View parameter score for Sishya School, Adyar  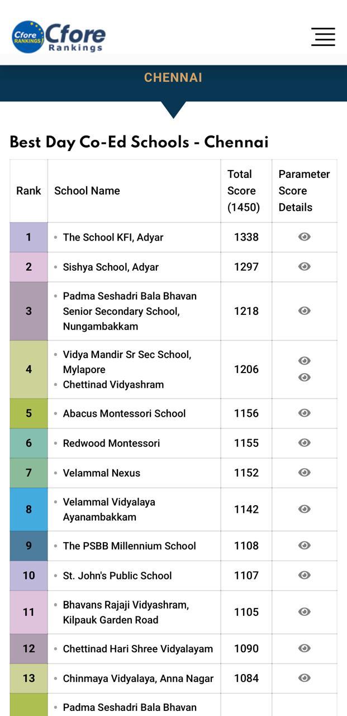click(305, 266)
